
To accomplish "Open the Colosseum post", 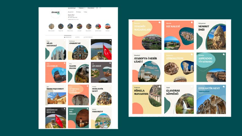I will pyautogui.click(x=56, y=72).
